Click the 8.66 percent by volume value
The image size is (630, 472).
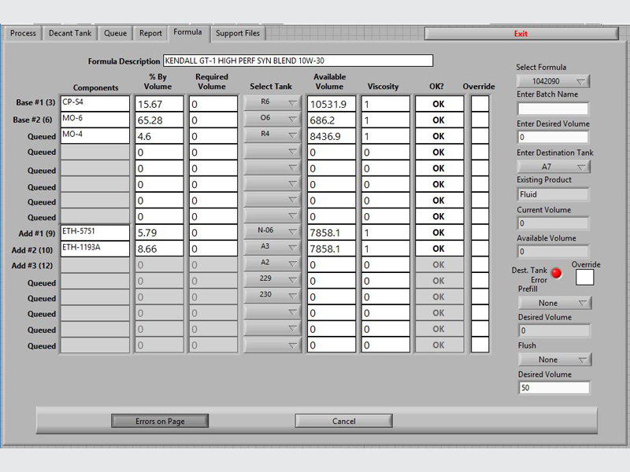159,249
